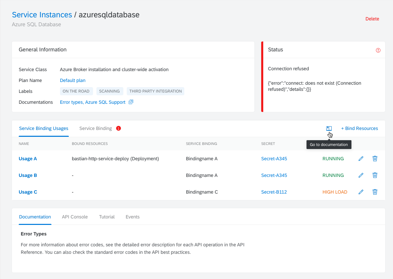
Task: Open the Events tab
Action: tap(132, 217)
